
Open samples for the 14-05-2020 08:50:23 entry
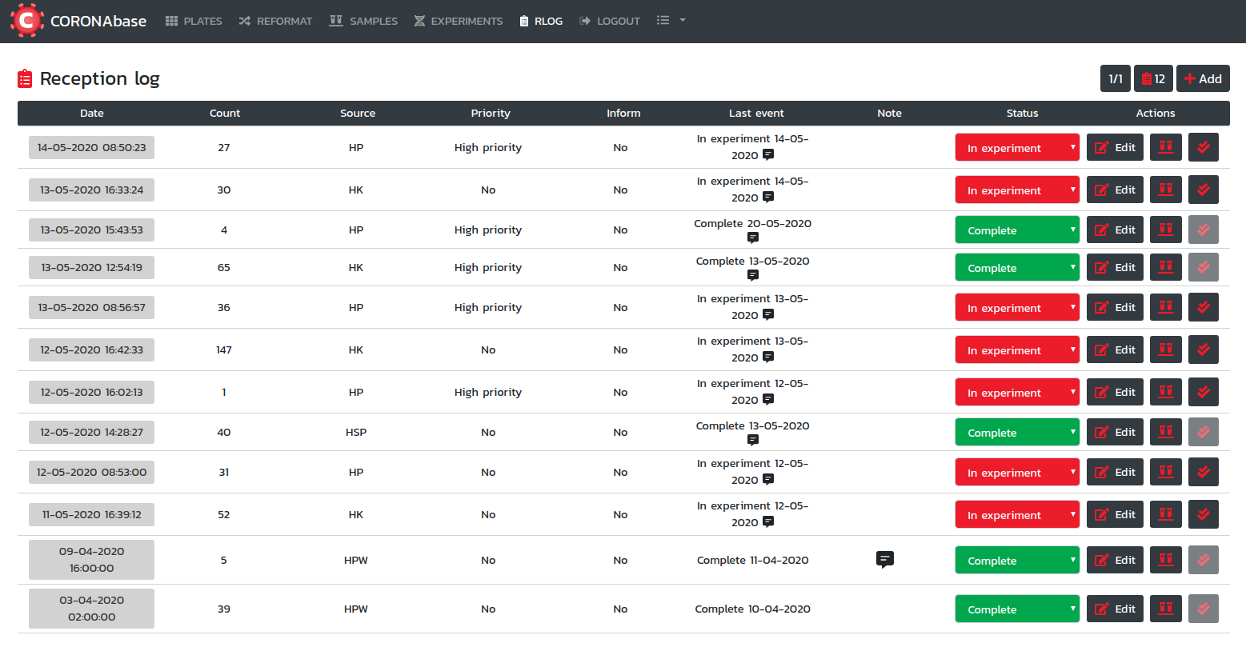tap(1165, 147)
